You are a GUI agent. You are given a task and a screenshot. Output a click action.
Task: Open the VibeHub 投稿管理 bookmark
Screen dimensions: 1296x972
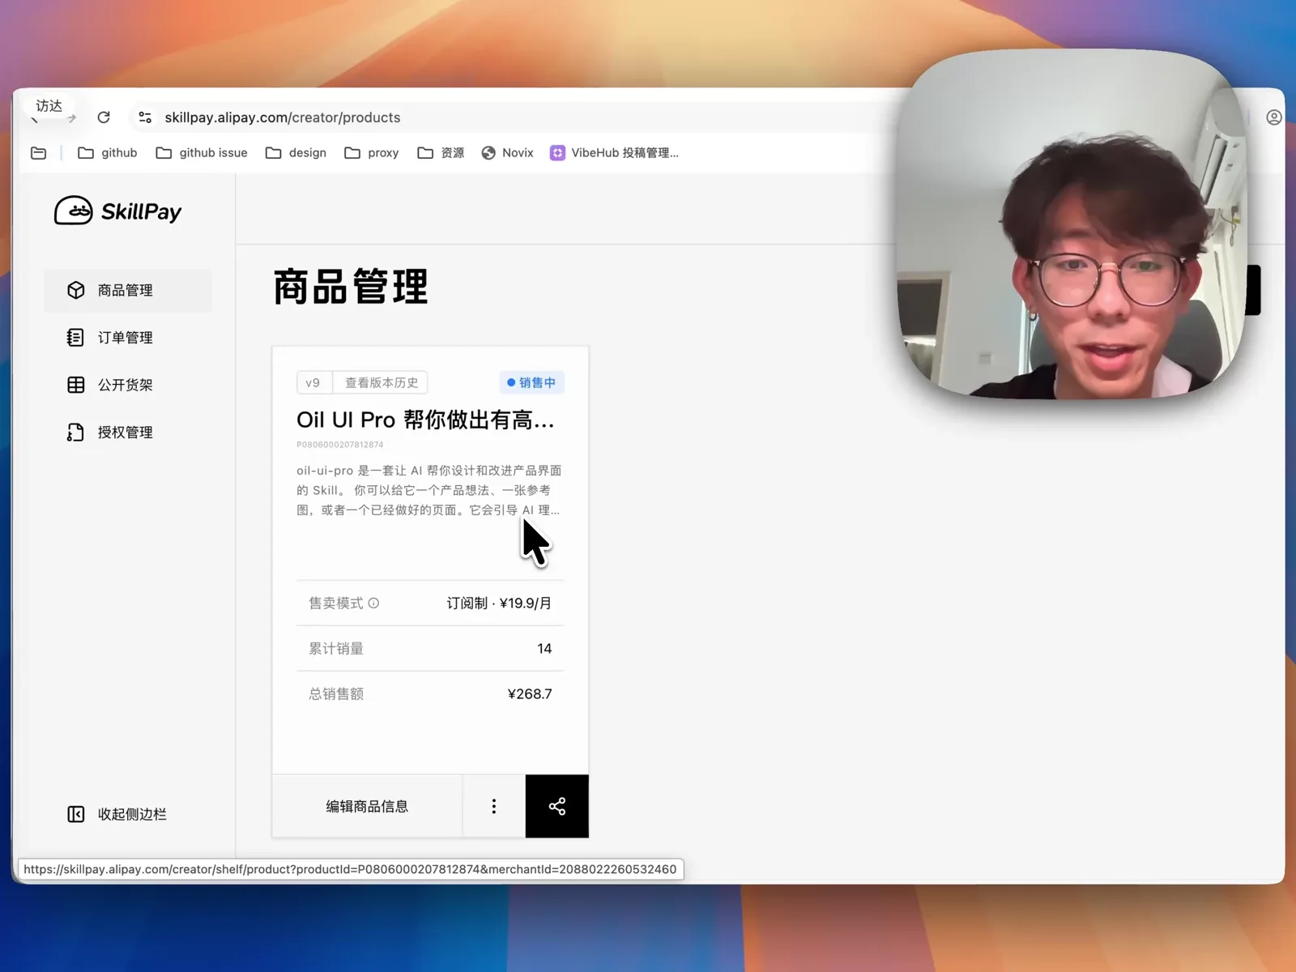coord(614,152)
